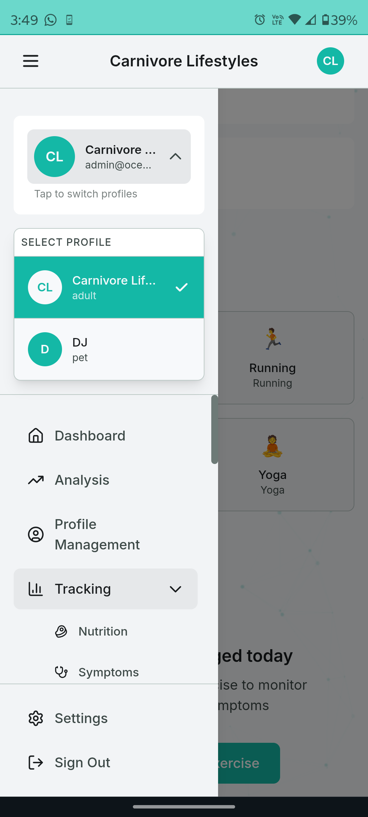Select the Carnivore Lifestyles adult profile
368x817 pixels.
point(109,288)
